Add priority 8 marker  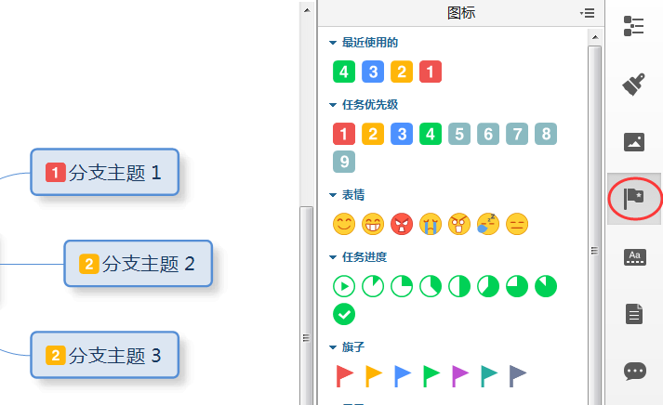coord(546,134)
